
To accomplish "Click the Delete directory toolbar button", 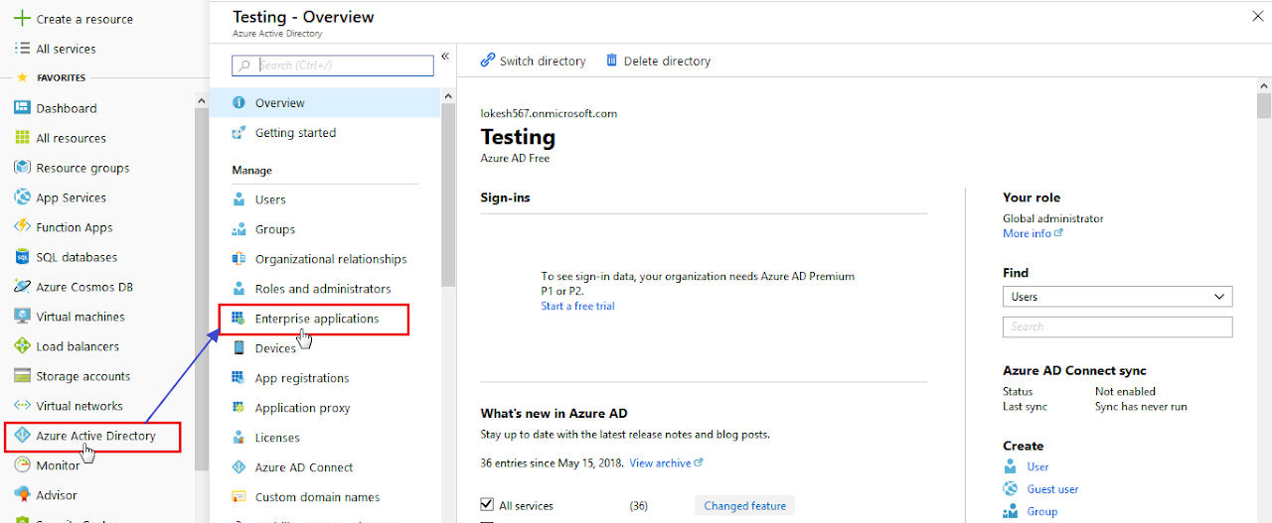I will click(658, 61).
